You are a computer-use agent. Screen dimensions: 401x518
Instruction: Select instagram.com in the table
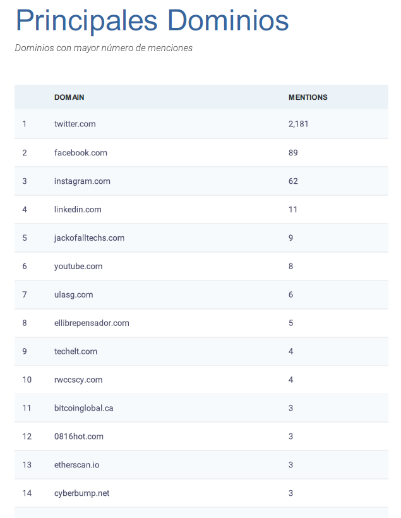[82, 181]
